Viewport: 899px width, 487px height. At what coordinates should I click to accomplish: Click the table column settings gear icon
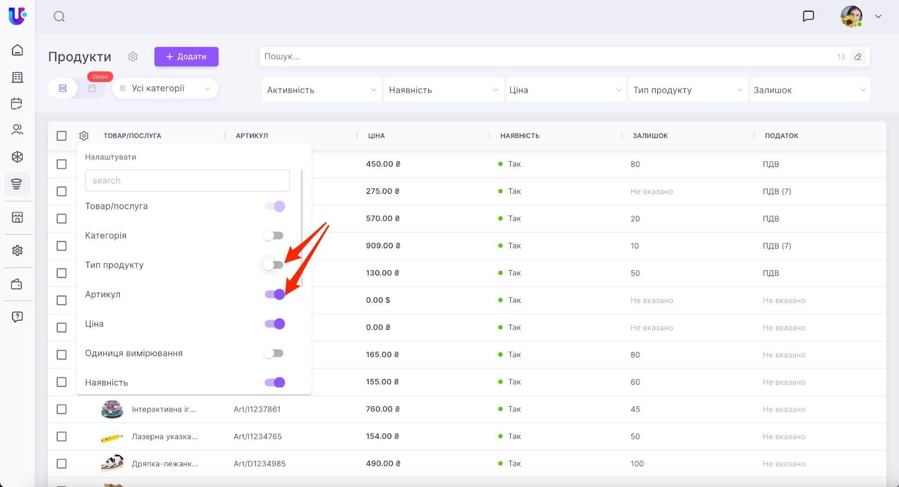click(x=84, y=136)
